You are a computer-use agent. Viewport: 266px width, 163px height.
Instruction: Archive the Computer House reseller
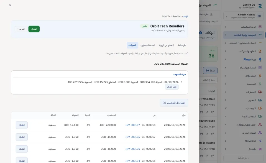(x=201, y=134)
